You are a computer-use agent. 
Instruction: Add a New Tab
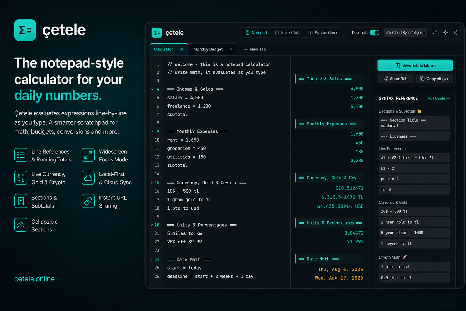[x=255, y=49]
